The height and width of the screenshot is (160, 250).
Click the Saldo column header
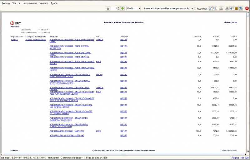pos(234,37)
